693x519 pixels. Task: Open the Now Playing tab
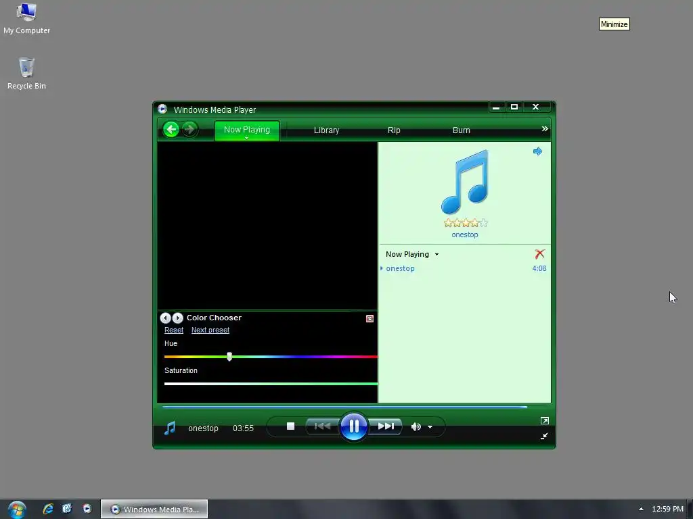246,130
